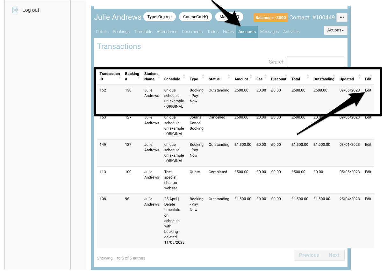Click the Type: Org rep pill
Image resolution: width=387 pixels, height=271 pixels.
(160, 17)
